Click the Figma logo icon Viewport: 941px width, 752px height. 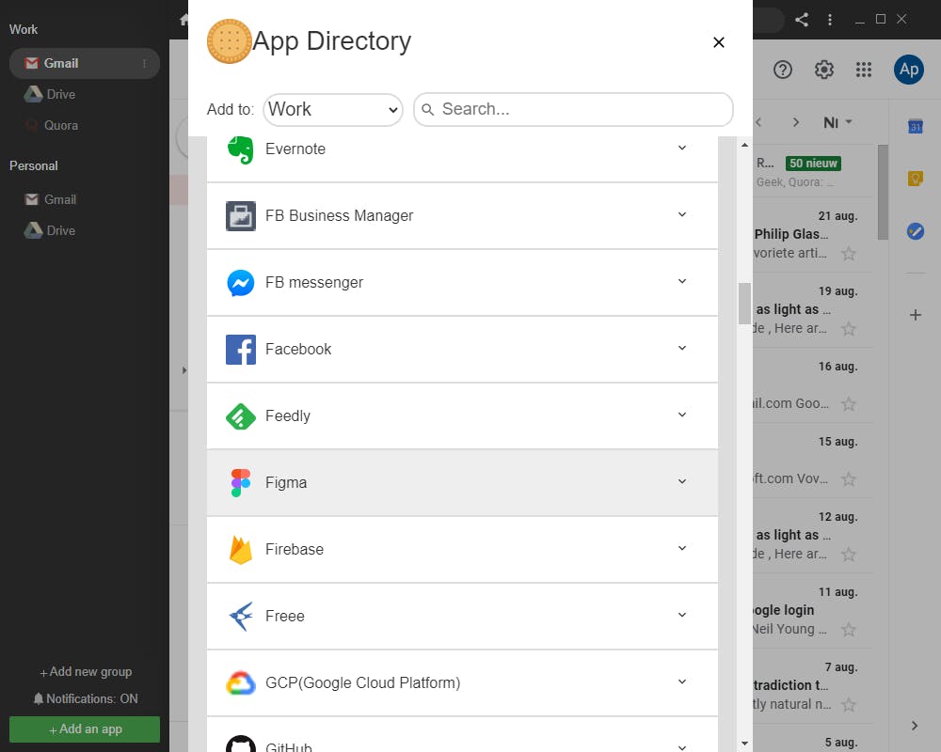click(x=241, y=483)
